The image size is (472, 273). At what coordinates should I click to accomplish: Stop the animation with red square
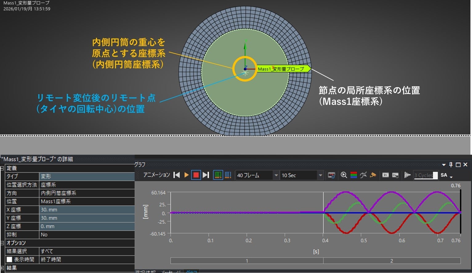[x=196, y=175]
